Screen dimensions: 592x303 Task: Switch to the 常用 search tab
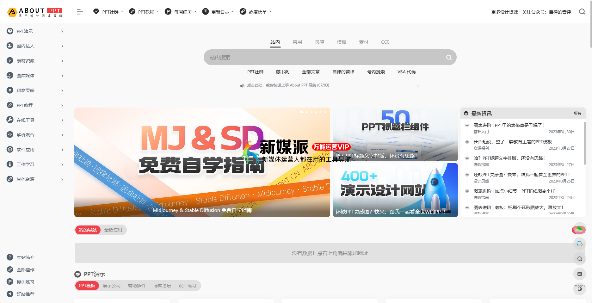tap(297, 42)
